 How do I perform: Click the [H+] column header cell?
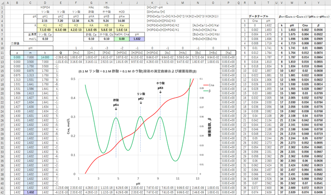pos(76,53)
